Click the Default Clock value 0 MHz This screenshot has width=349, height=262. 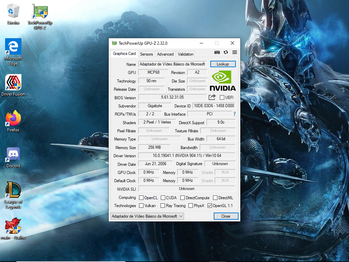tap(149, 181)
